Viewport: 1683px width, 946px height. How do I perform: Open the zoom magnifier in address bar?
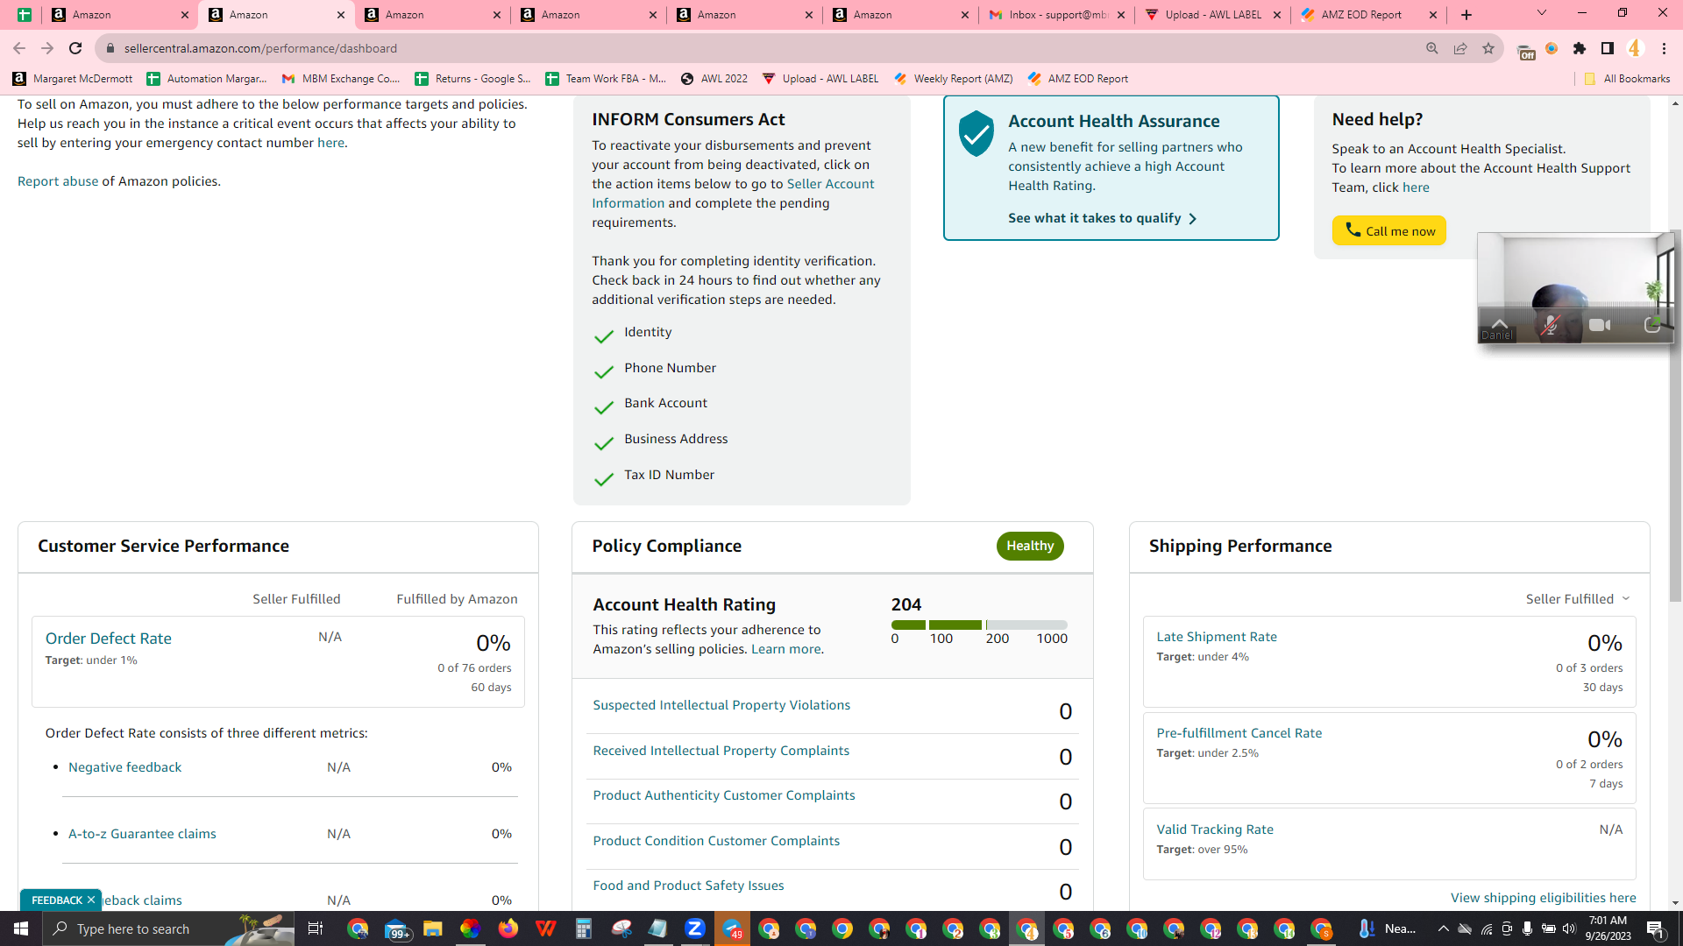click(x=1432, y=48)
